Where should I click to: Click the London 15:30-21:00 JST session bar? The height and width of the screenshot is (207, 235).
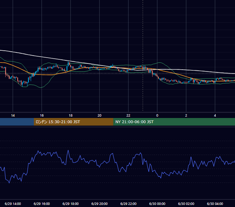[x=73, y=122]
